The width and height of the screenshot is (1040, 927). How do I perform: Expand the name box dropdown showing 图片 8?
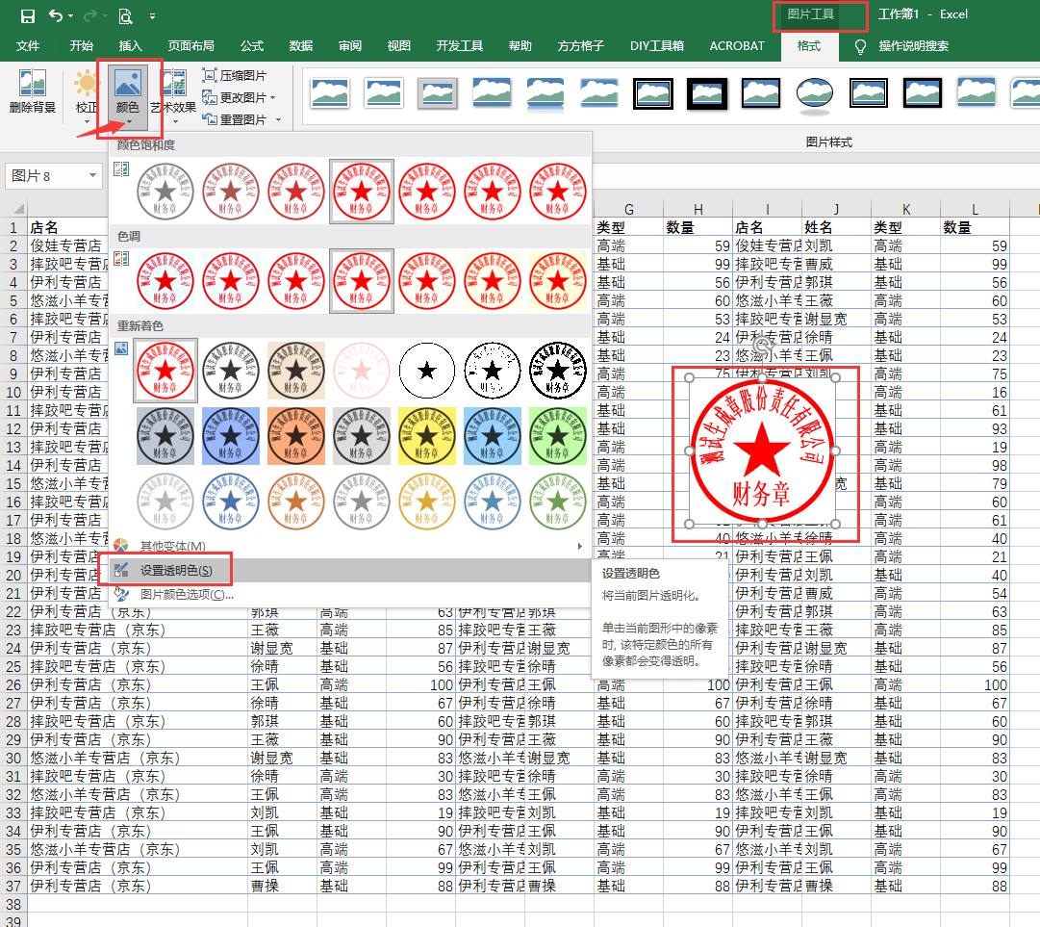[x=93, y=176]
